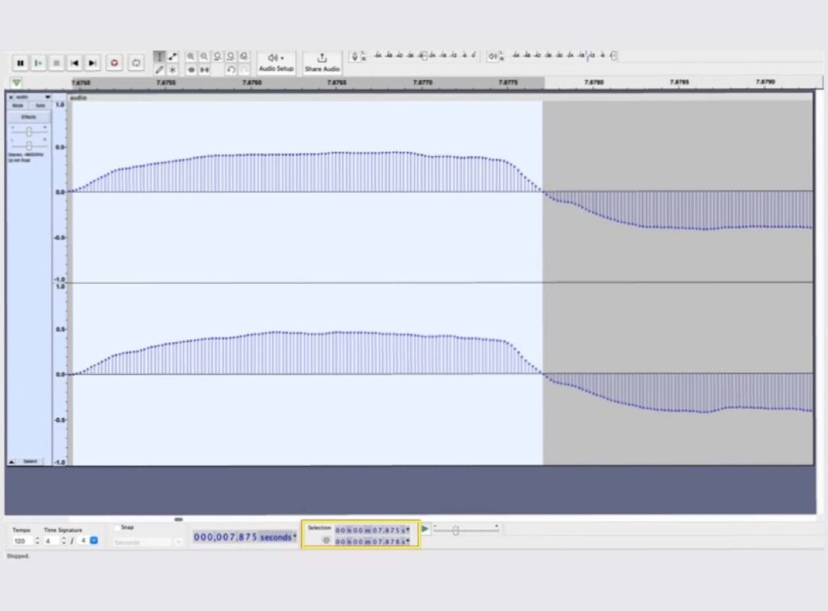Enable the Snap checkbox
828x611 pixels.
[117, 528]
